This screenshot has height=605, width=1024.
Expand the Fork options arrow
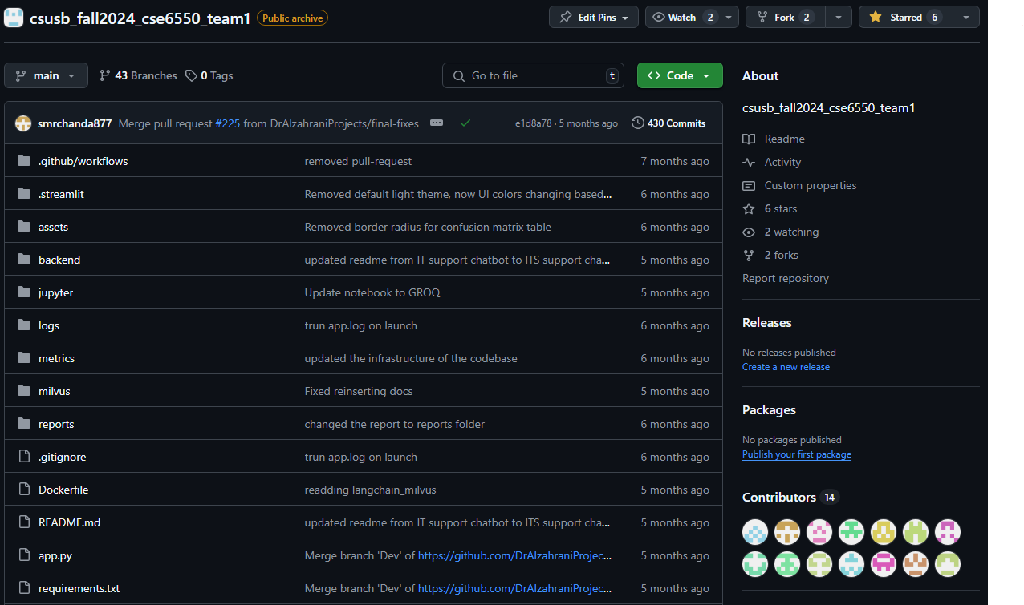point(839,17)
